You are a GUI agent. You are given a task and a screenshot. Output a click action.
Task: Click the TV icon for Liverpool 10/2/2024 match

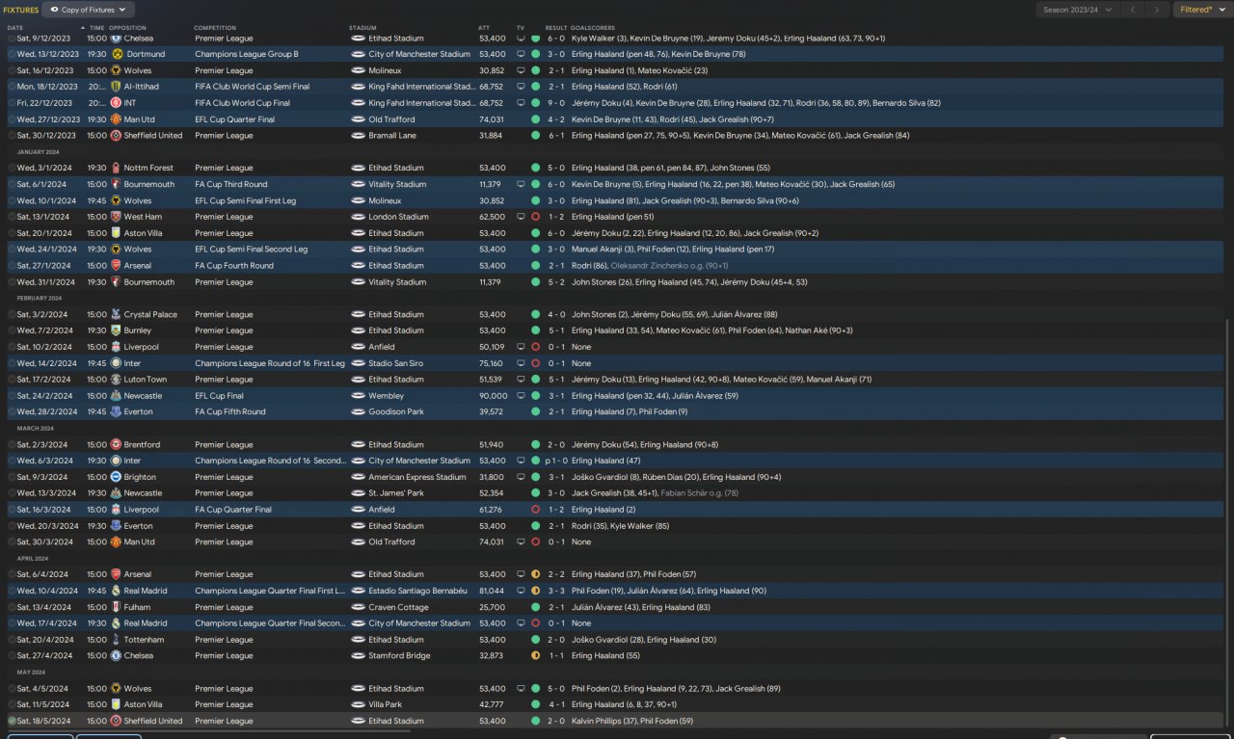point(522,347)
